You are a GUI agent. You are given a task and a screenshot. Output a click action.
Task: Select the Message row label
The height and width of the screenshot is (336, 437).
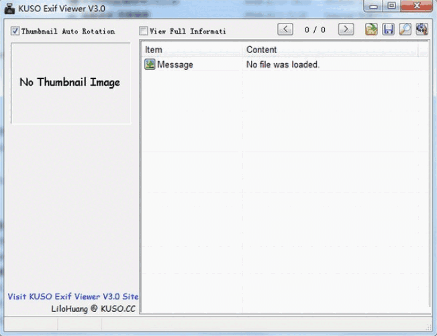point(175,64)
